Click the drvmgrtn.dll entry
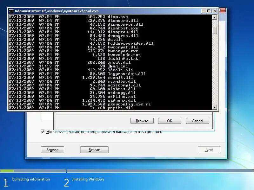254x190 pixels. (x=123, y=36)
